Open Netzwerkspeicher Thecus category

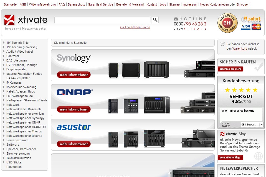[24, 131]
